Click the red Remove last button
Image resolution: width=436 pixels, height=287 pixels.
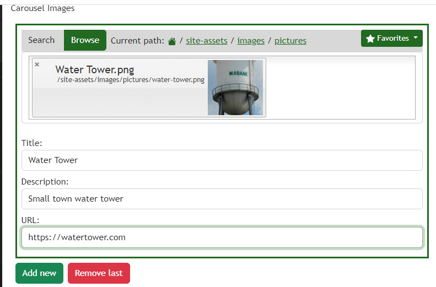(x=99, y=273)
